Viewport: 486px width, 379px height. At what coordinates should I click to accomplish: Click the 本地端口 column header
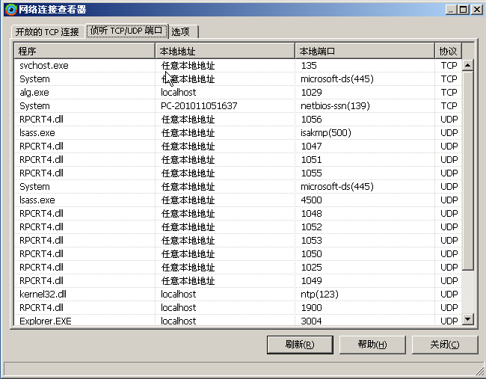[x=364, y=51]
